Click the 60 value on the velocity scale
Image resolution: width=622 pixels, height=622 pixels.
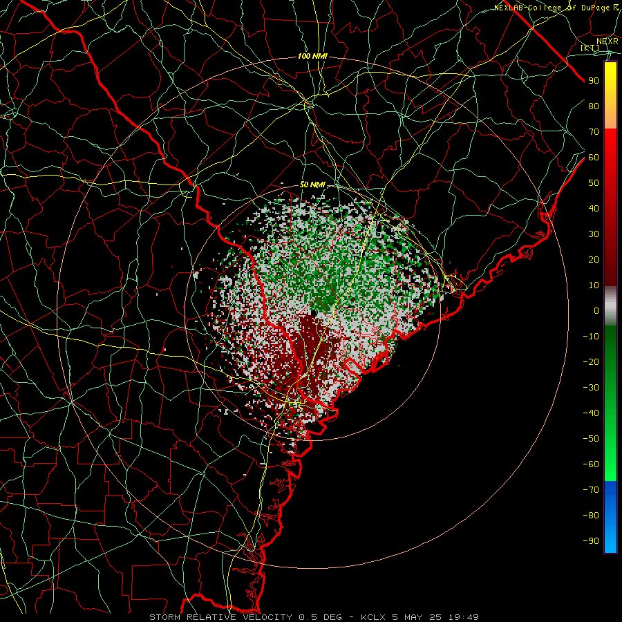(x=594, y=158)
